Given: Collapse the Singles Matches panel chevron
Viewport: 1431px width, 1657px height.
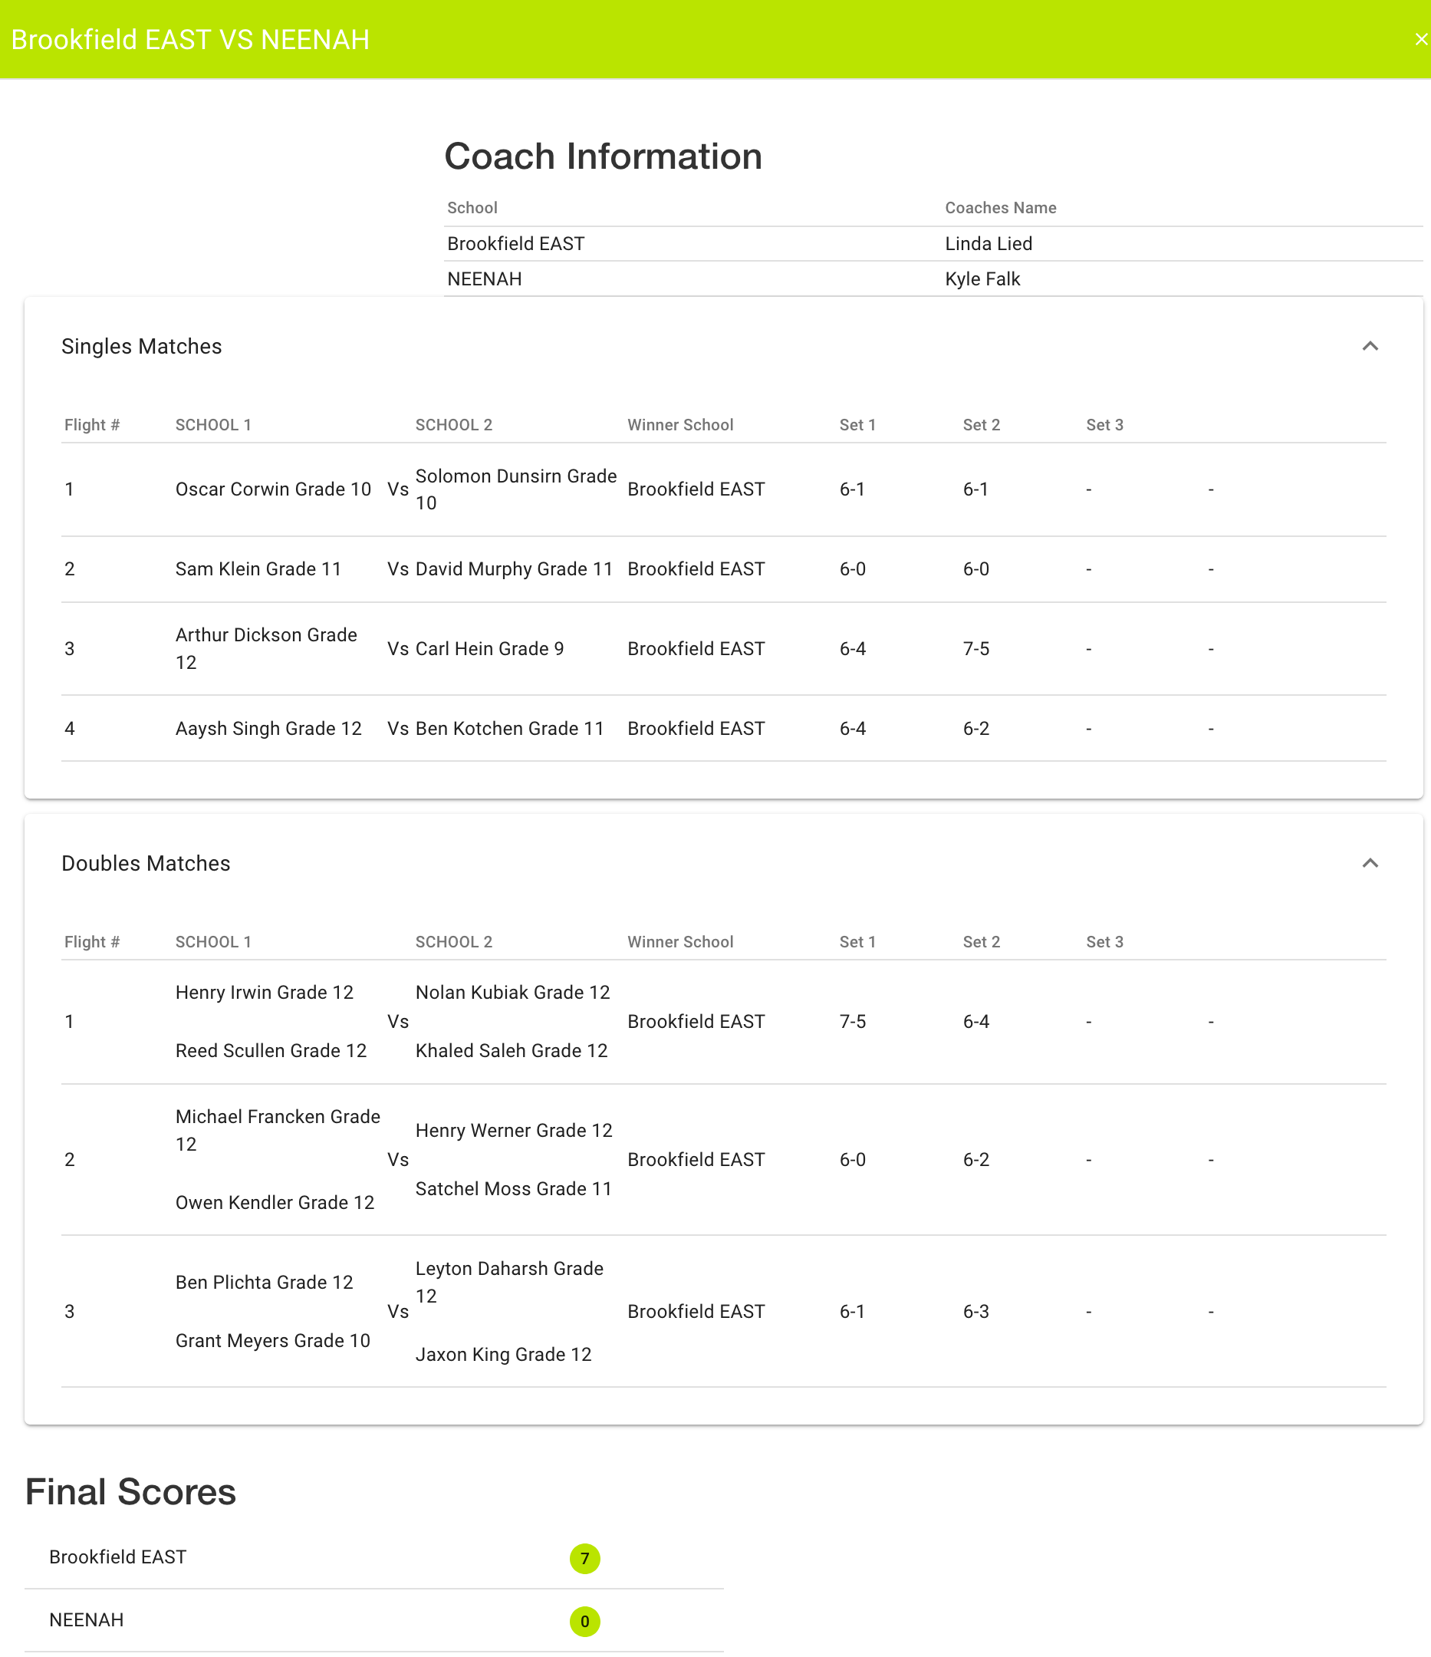Looking at the screenshot, I should [x=1370, y=346].
